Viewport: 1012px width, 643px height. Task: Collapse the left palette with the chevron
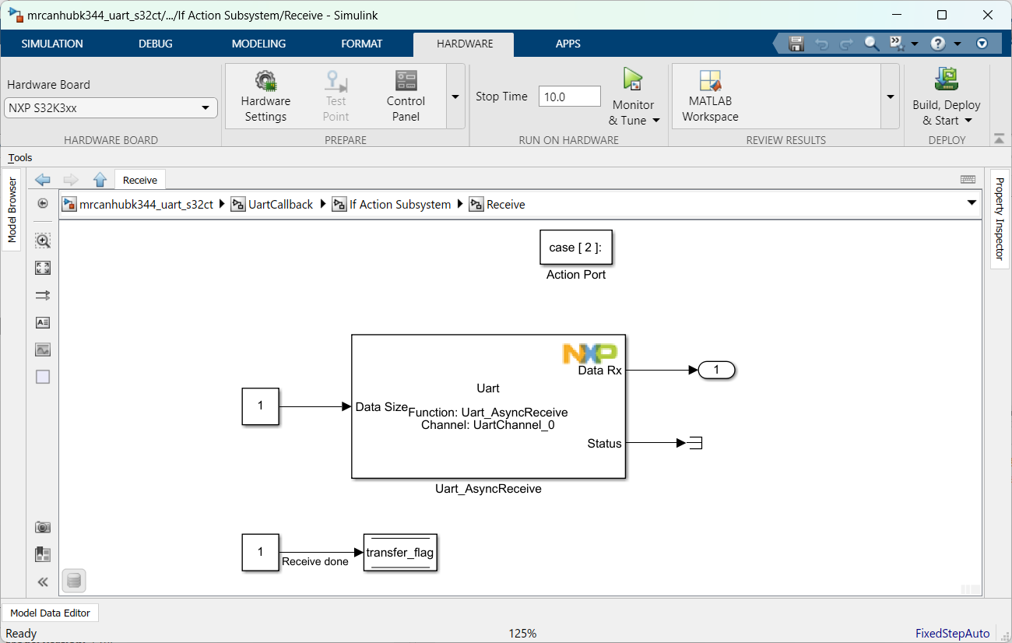click(43, 581)
